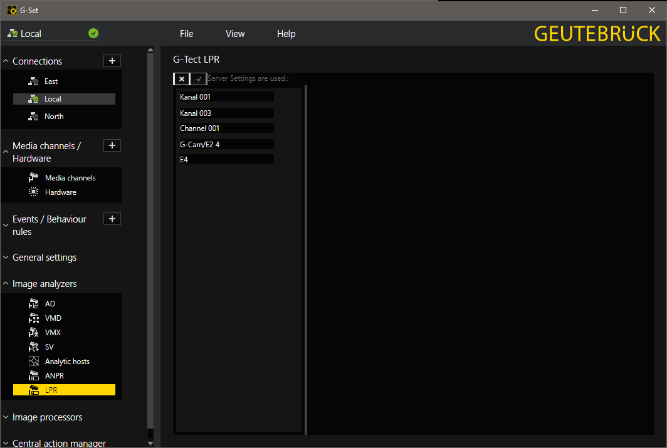Add a new connection with plus button

pos(112,61)
